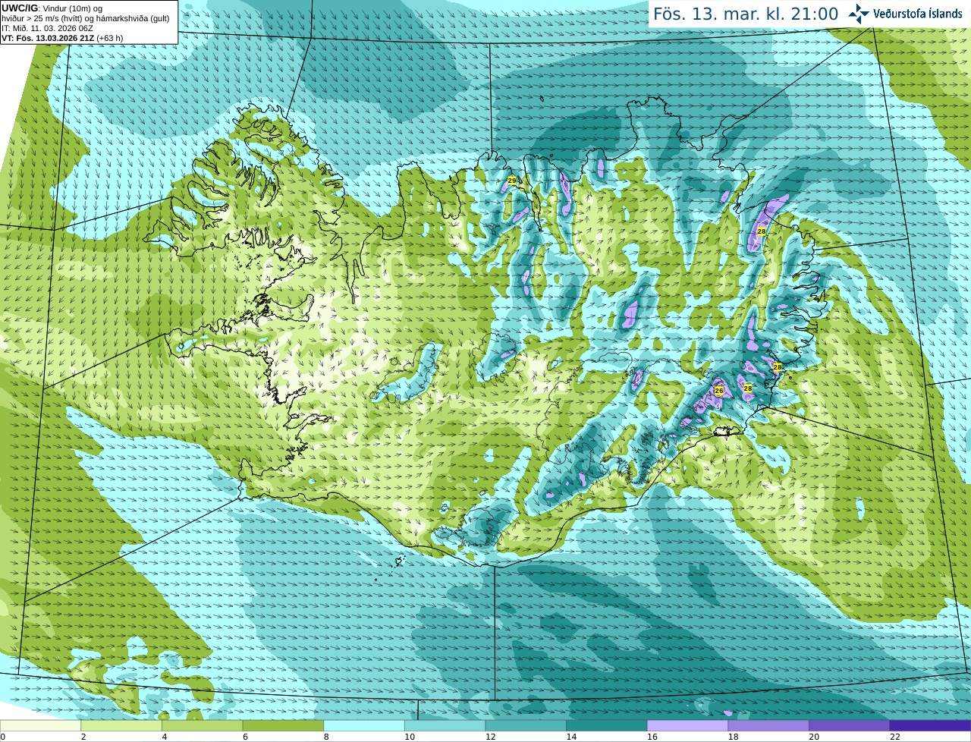Select the violet 20–22 m/s swatch
This screenshot has width=971, height=742.
point(850,725)
